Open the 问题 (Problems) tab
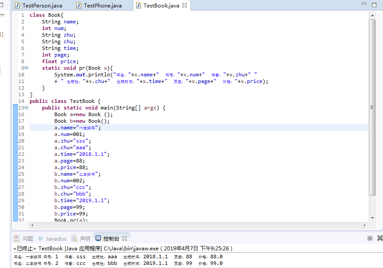 pos(24,238)
